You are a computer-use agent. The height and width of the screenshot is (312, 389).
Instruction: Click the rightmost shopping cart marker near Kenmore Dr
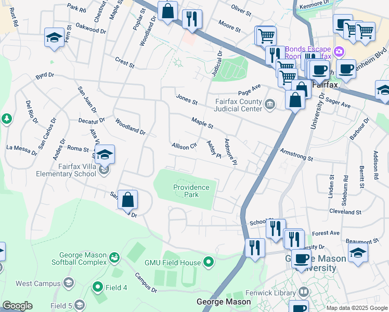click(x=365, y=32)
